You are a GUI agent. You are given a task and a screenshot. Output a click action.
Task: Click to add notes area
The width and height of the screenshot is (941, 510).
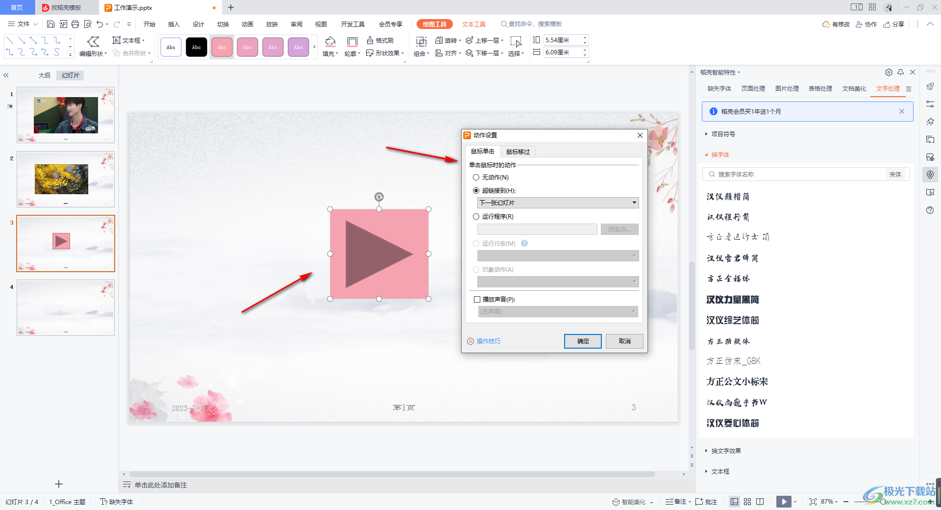click(x=161, y=485)
